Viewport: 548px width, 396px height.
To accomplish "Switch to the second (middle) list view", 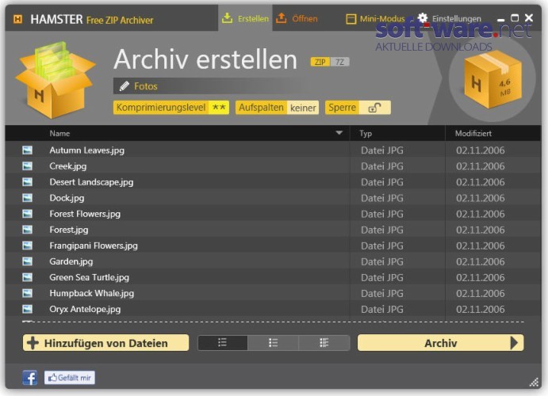I will pyautogui.click(x=273, y=343).
